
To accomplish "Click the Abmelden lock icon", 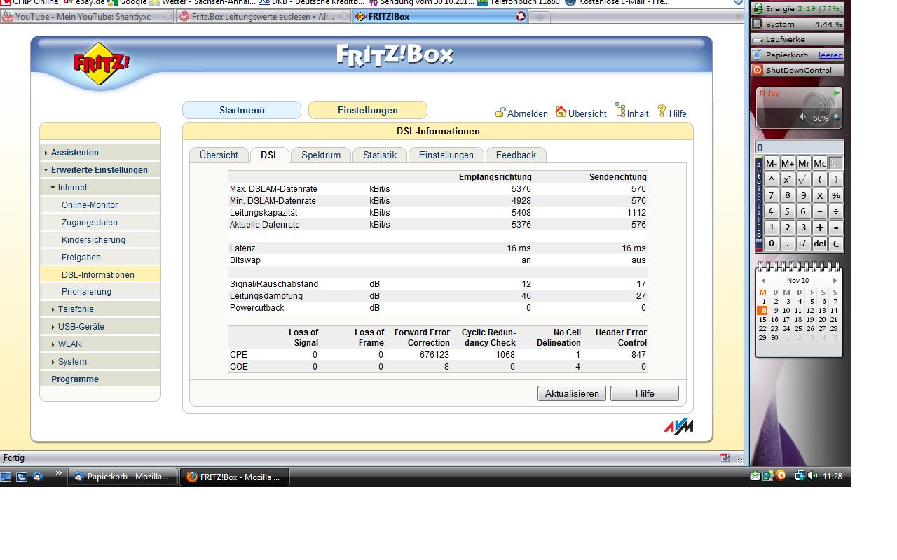I will [x=500, y=113].
